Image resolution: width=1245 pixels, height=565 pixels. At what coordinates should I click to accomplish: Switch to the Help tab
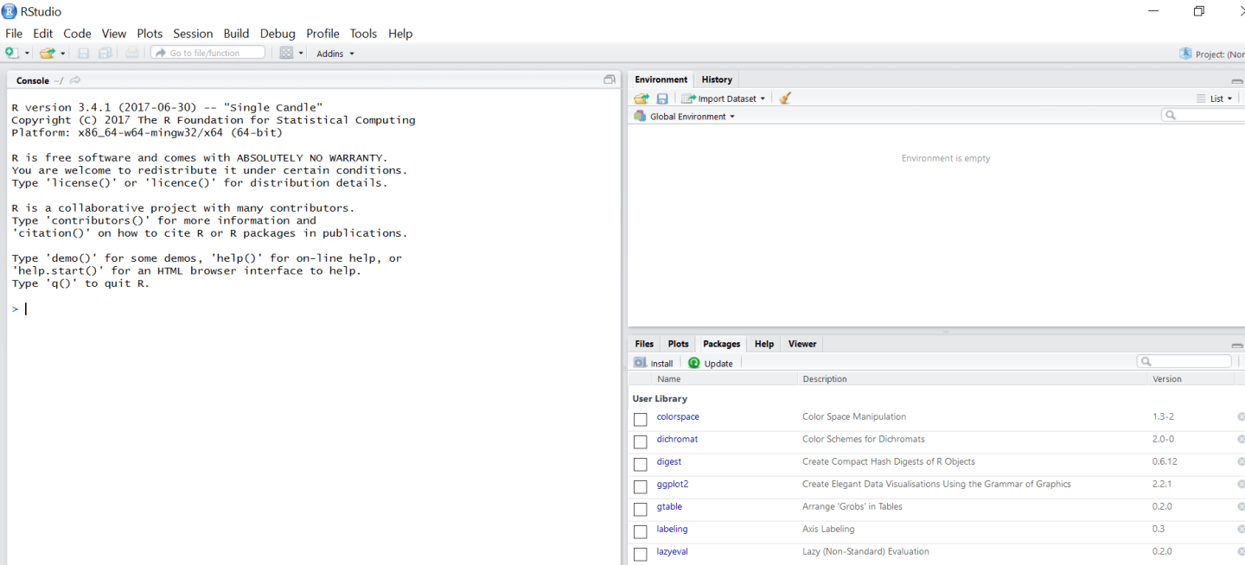[763, 344]
